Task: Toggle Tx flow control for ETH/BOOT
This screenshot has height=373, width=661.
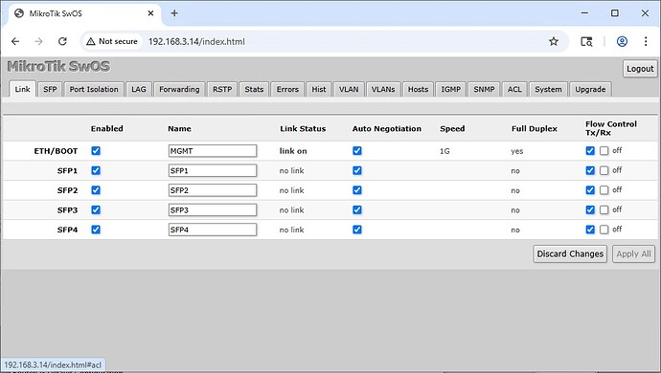Action: click(x=590, y=151)
